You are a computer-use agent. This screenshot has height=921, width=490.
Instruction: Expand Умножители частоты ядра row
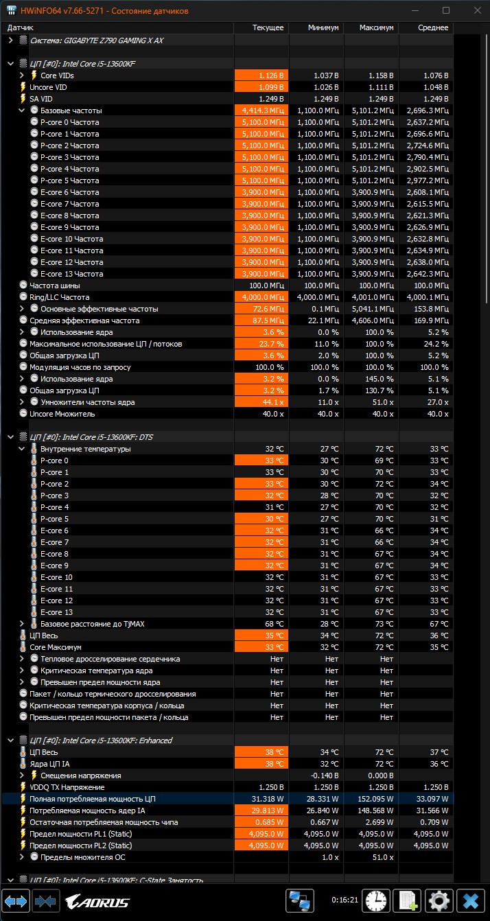[21, 402]
